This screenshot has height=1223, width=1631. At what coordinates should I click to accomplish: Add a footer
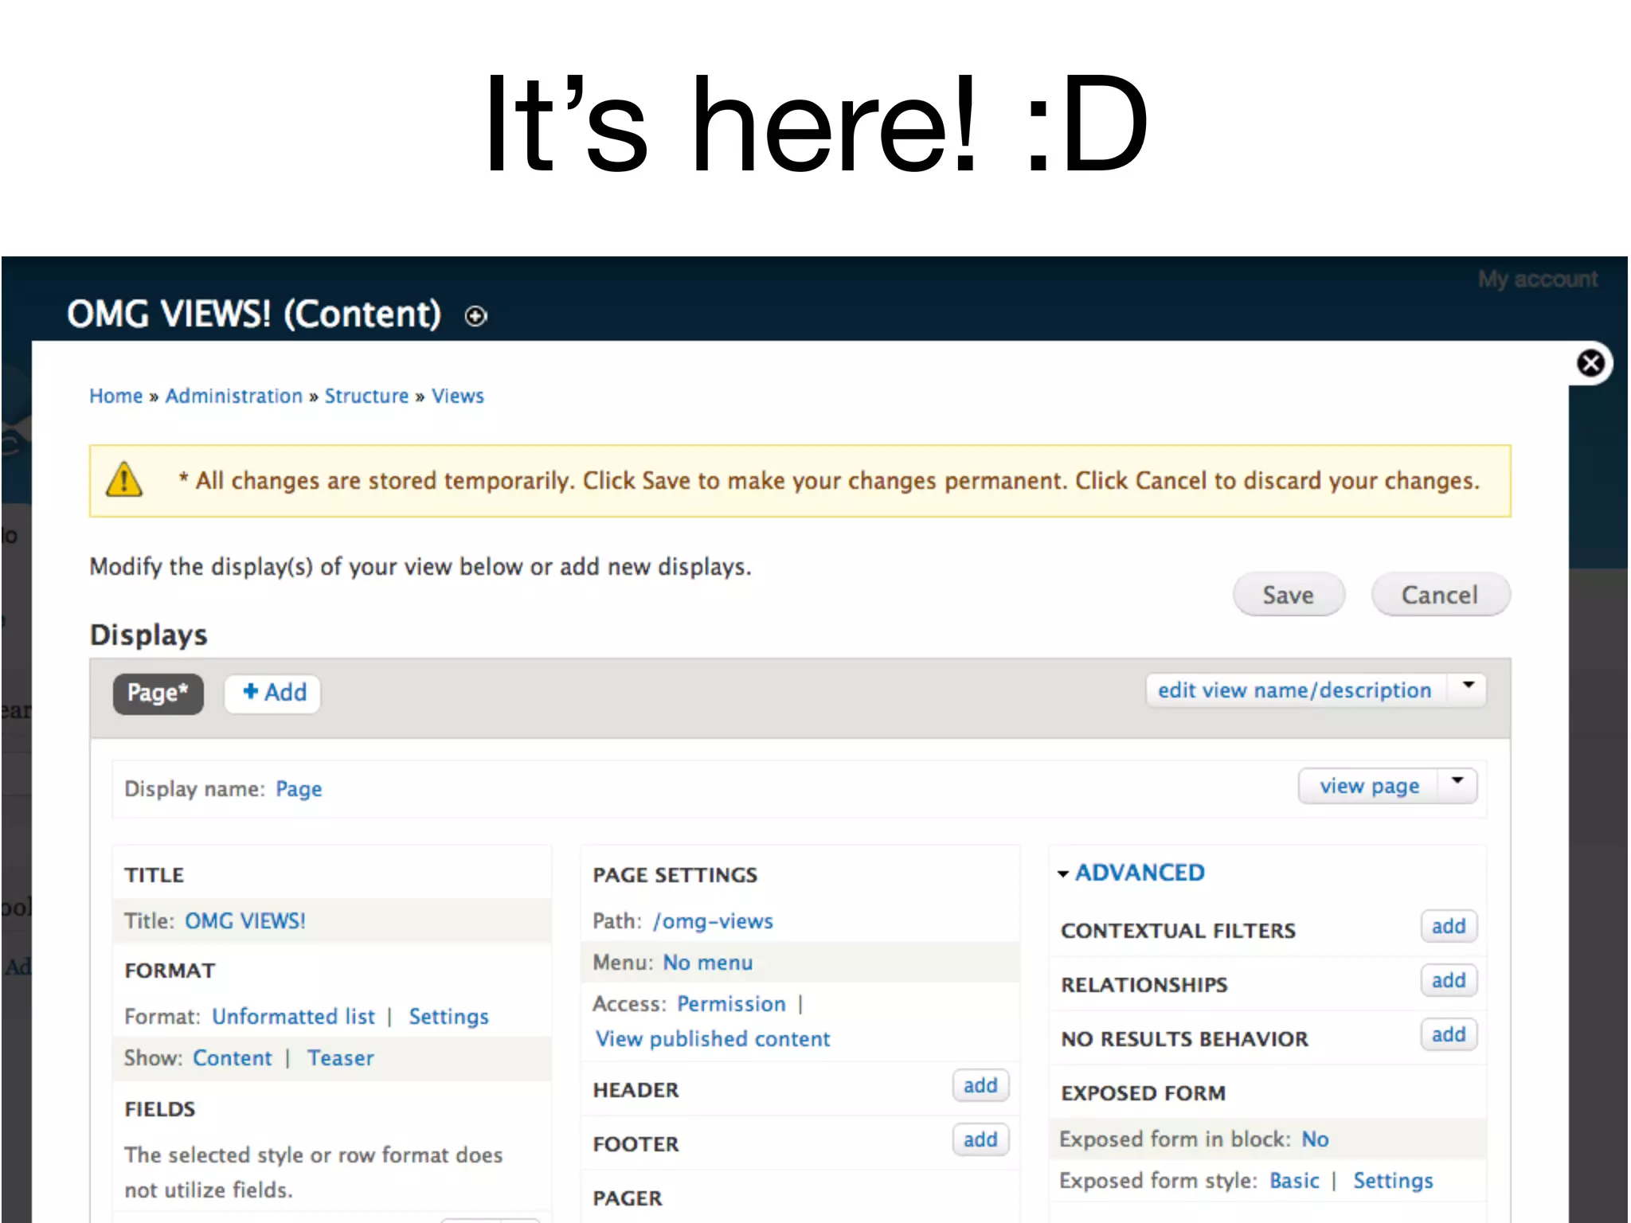[x=980, y=1140]
